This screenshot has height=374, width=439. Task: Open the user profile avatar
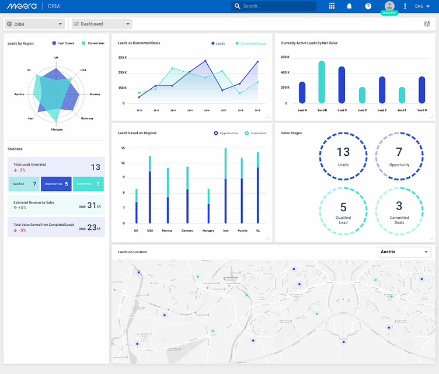coord(389,6)
